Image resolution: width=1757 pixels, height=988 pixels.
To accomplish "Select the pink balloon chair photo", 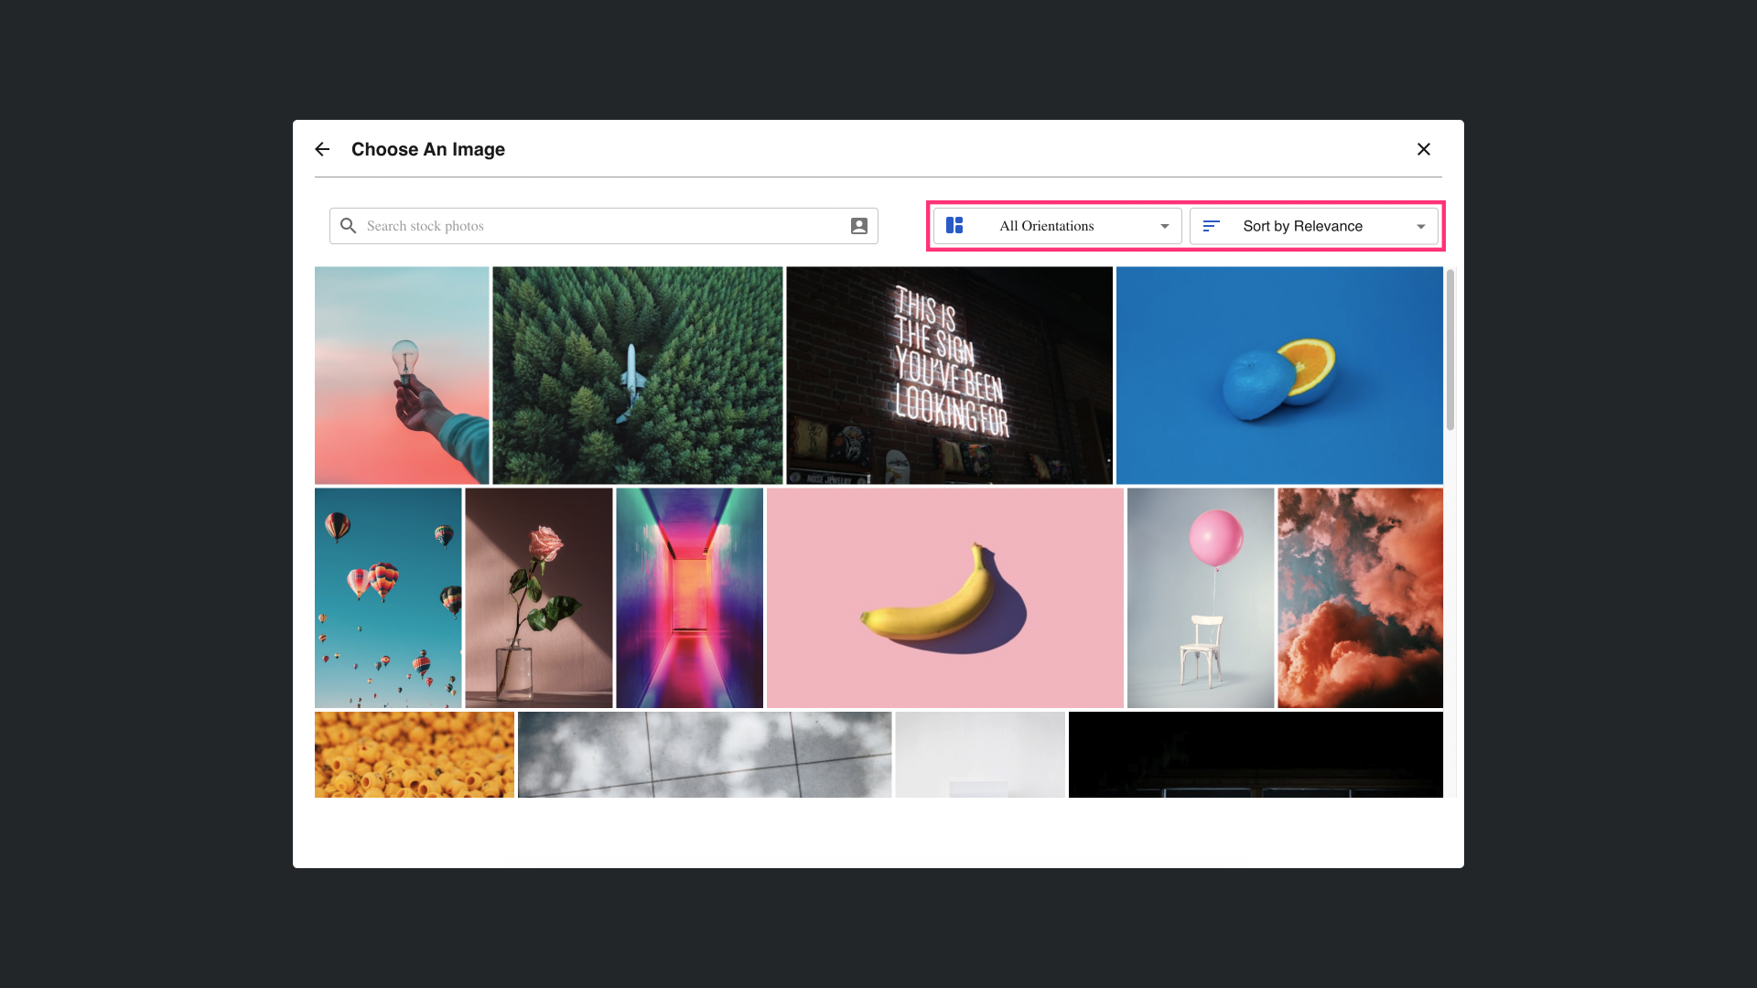I will [x=1200, y=597].
